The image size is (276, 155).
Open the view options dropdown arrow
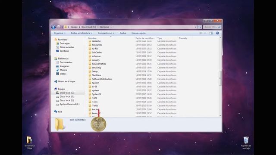coord(205,33)
